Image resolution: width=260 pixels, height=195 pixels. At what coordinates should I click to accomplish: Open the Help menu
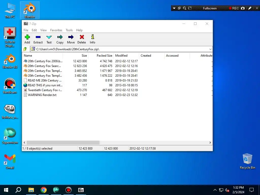point(79,30)
